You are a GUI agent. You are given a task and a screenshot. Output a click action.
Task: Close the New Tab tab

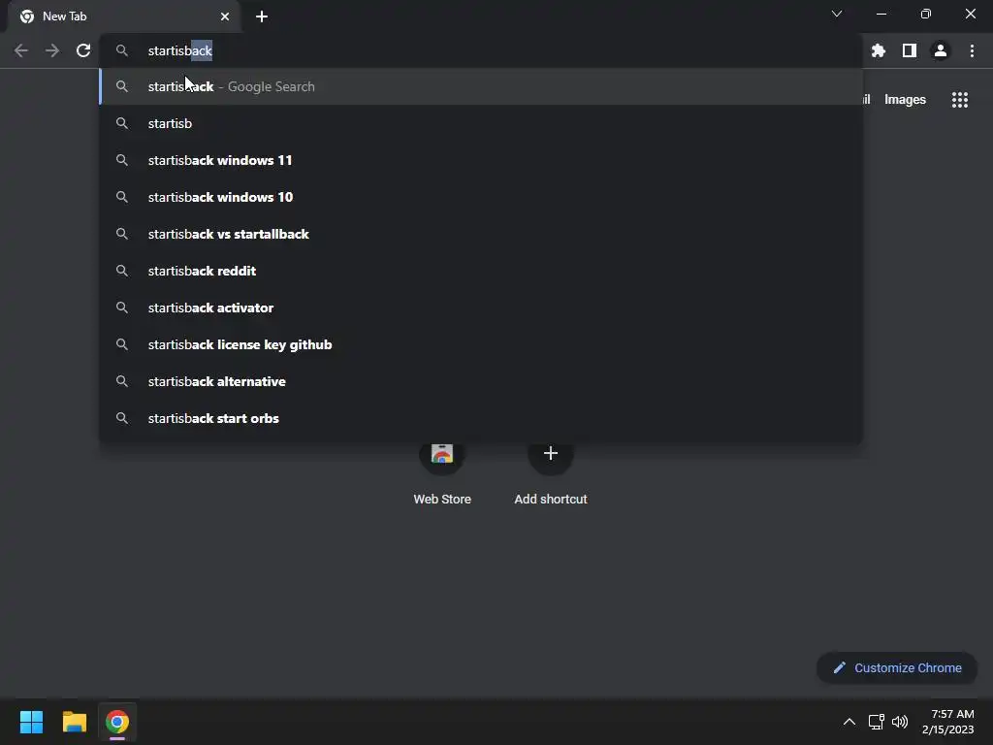coord(225,16)
